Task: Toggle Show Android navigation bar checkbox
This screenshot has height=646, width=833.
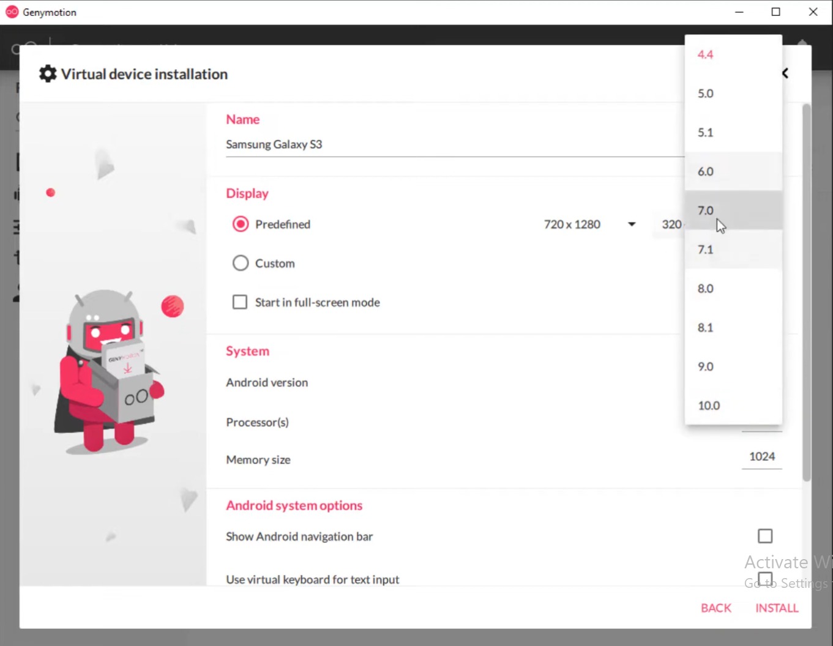Action: pos(765,536)
